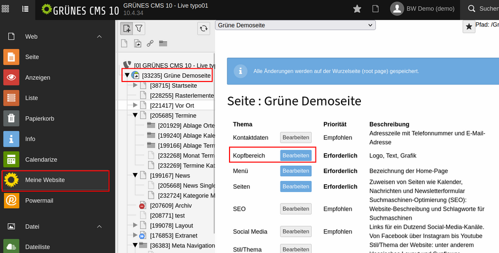
Task: Select the external link page icon
Action: pos(150,43)
